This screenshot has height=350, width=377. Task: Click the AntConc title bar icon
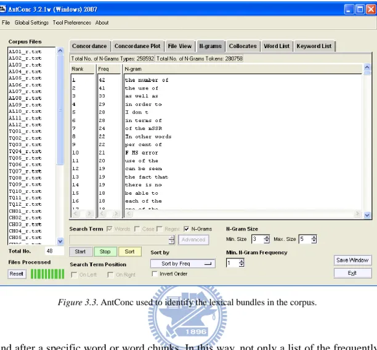(x=2, y=9)
